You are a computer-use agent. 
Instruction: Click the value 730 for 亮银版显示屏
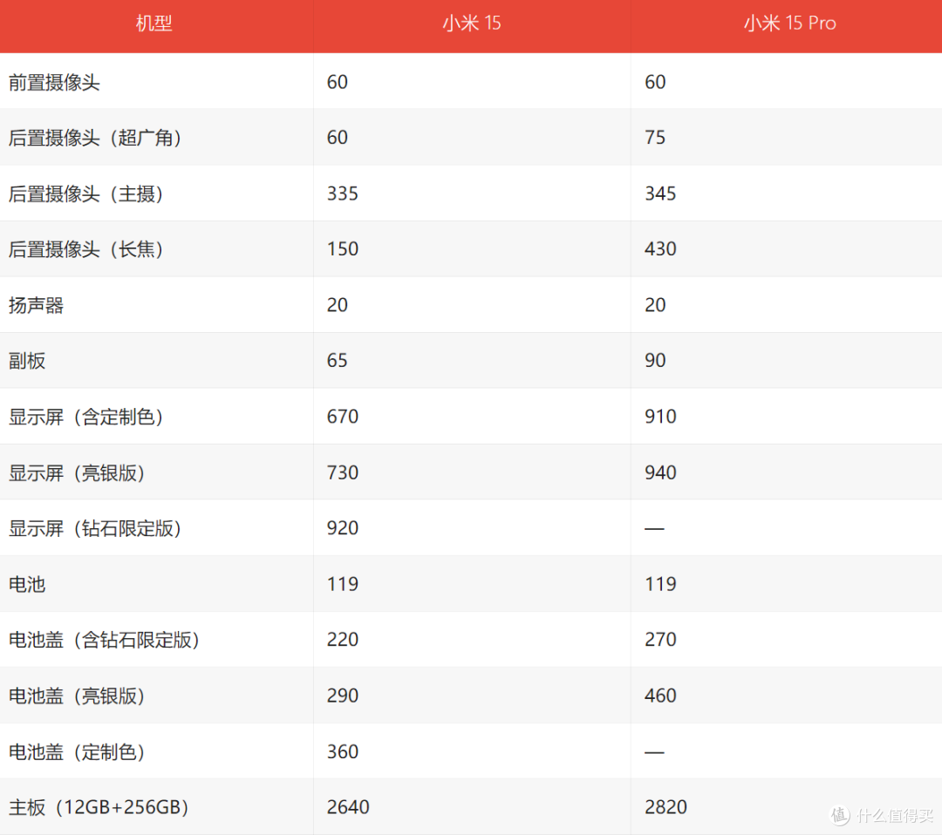[343, 472]
